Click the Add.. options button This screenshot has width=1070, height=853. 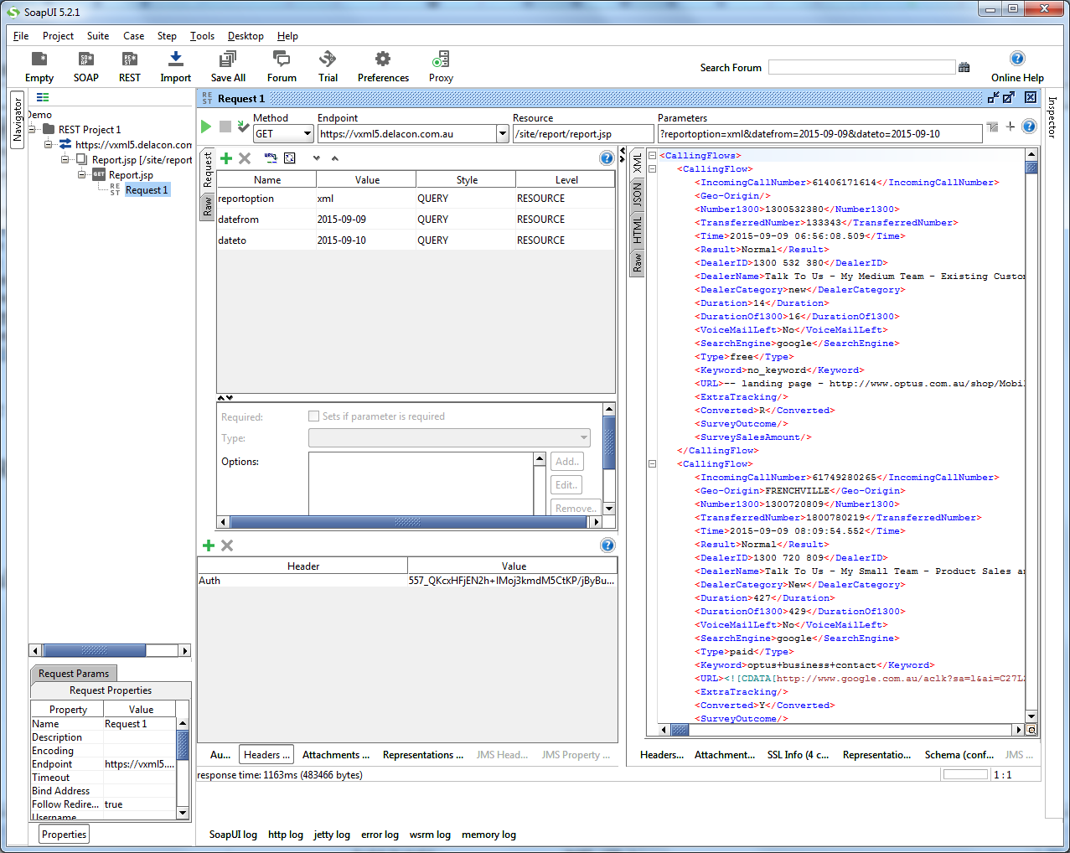pyautogui.click(x=567, y=462)
